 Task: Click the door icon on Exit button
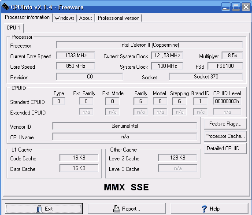(39, 209)
